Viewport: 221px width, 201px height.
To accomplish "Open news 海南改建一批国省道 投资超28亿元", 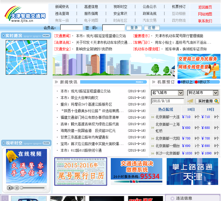I will [x=88, y=131].
